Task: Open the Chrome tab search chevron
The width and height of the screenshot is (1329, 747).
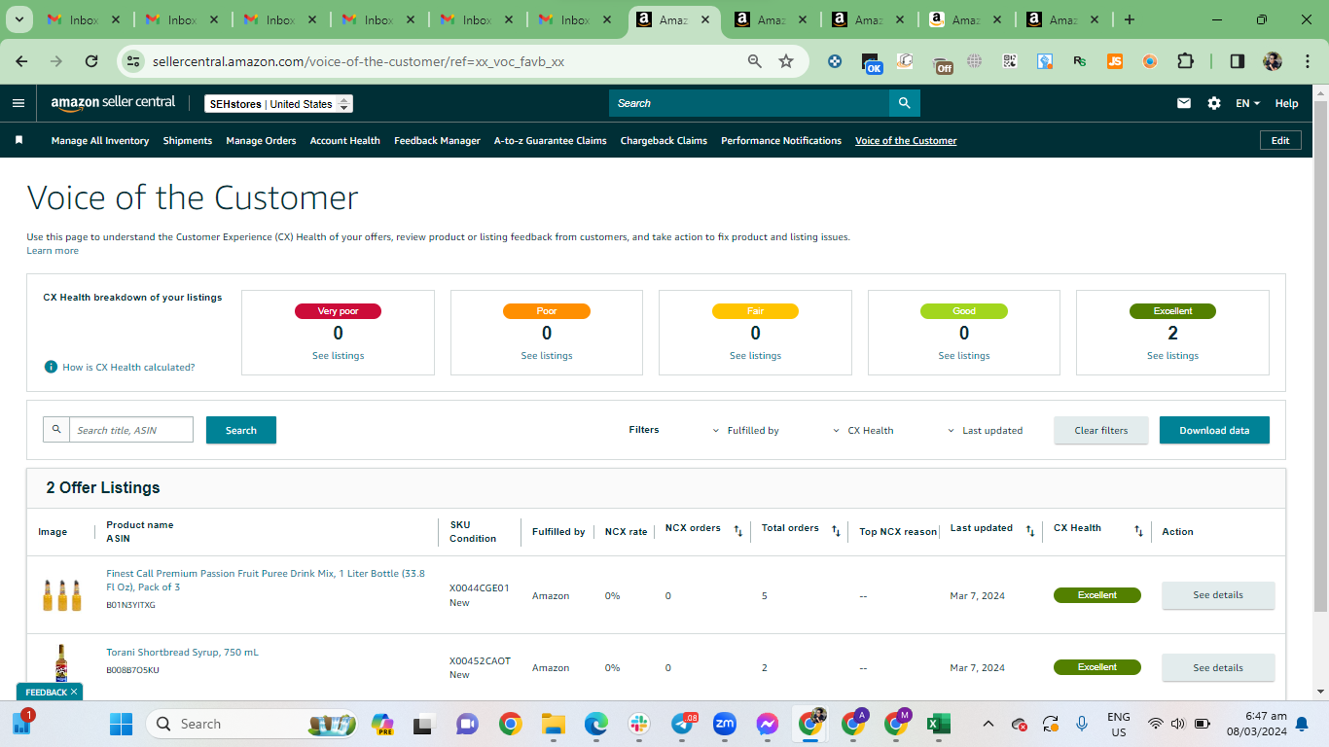Action: click(x=20, y=19)
